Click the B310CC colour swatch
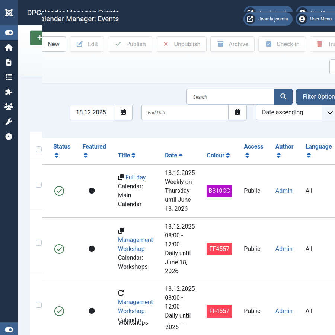Screen dimensions: 335x335 click(219, 191)
